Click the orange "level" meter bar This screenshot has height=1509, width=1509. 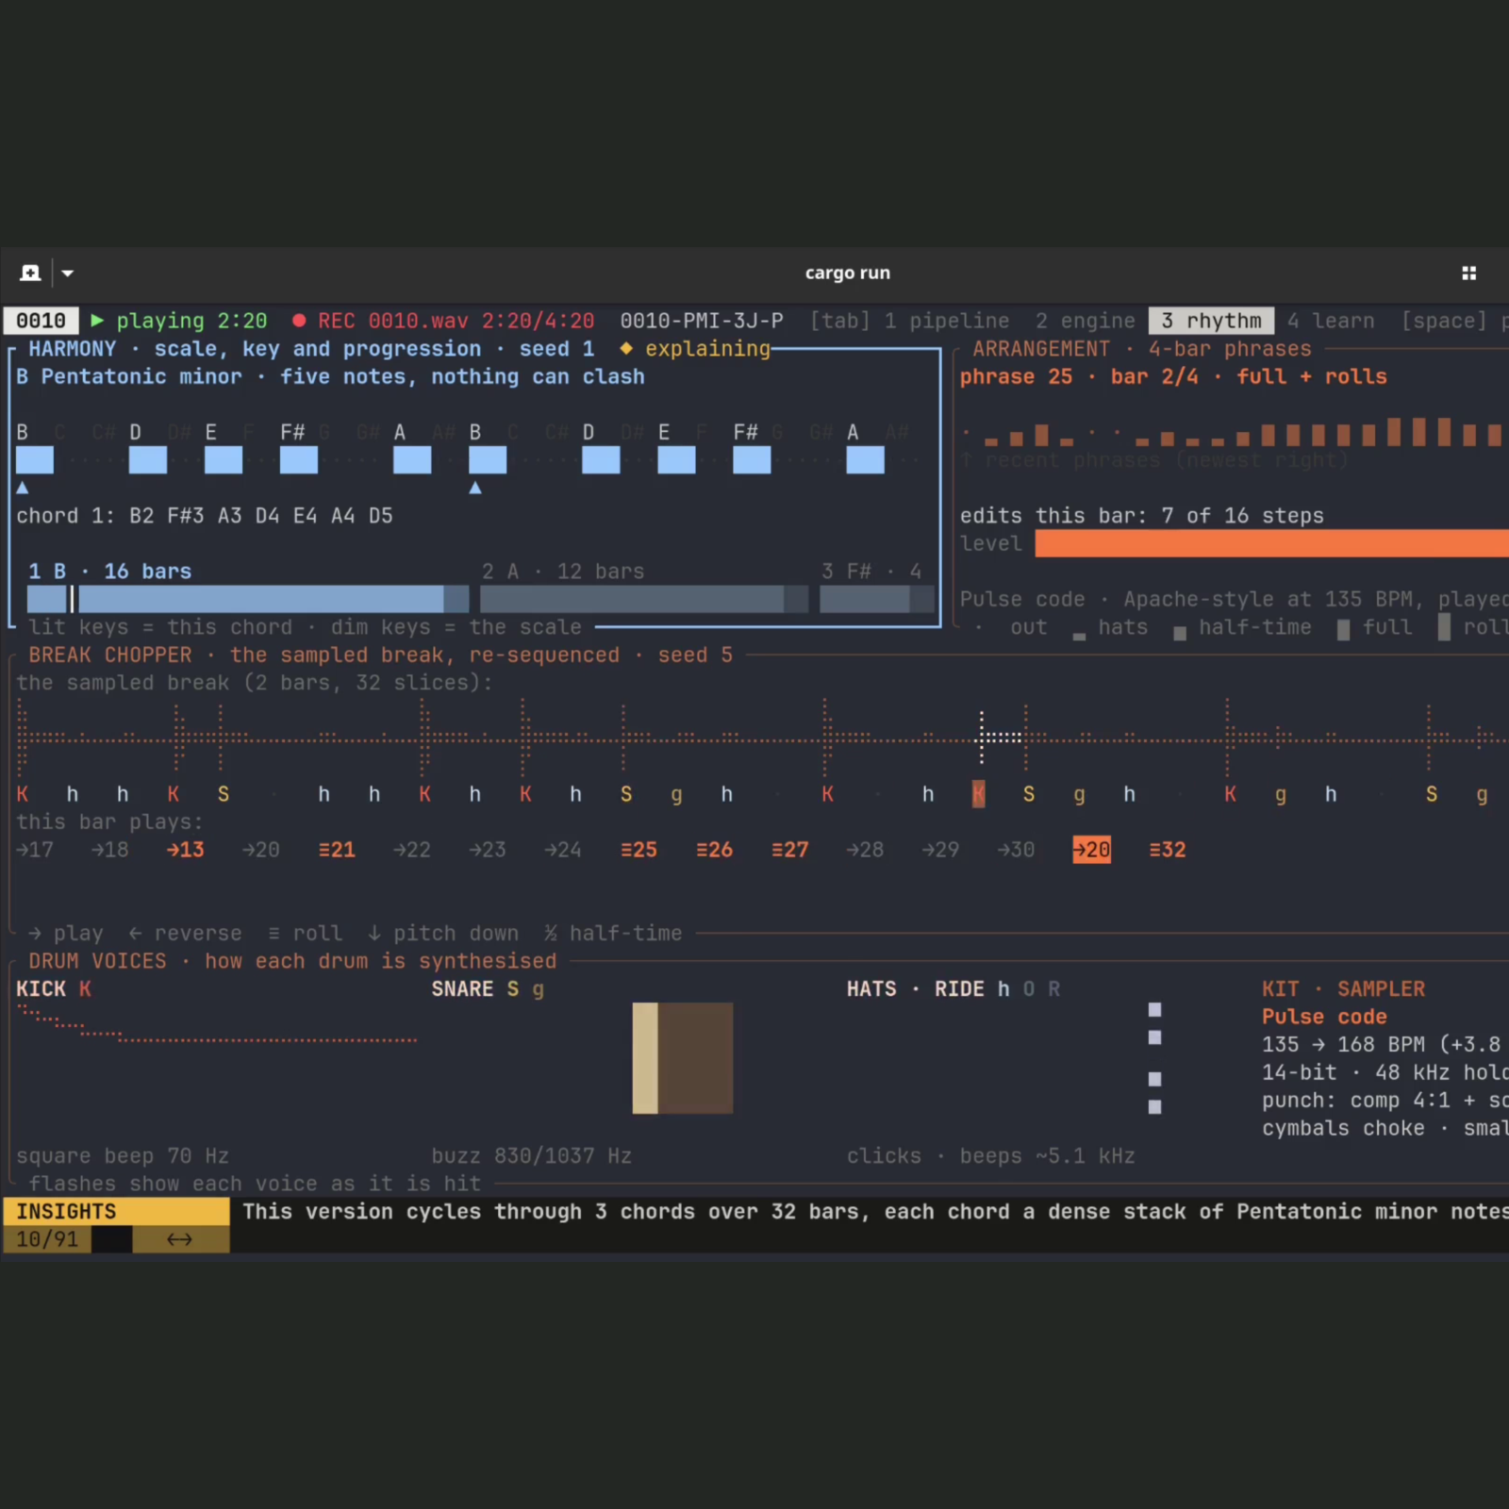[1271, 543]
